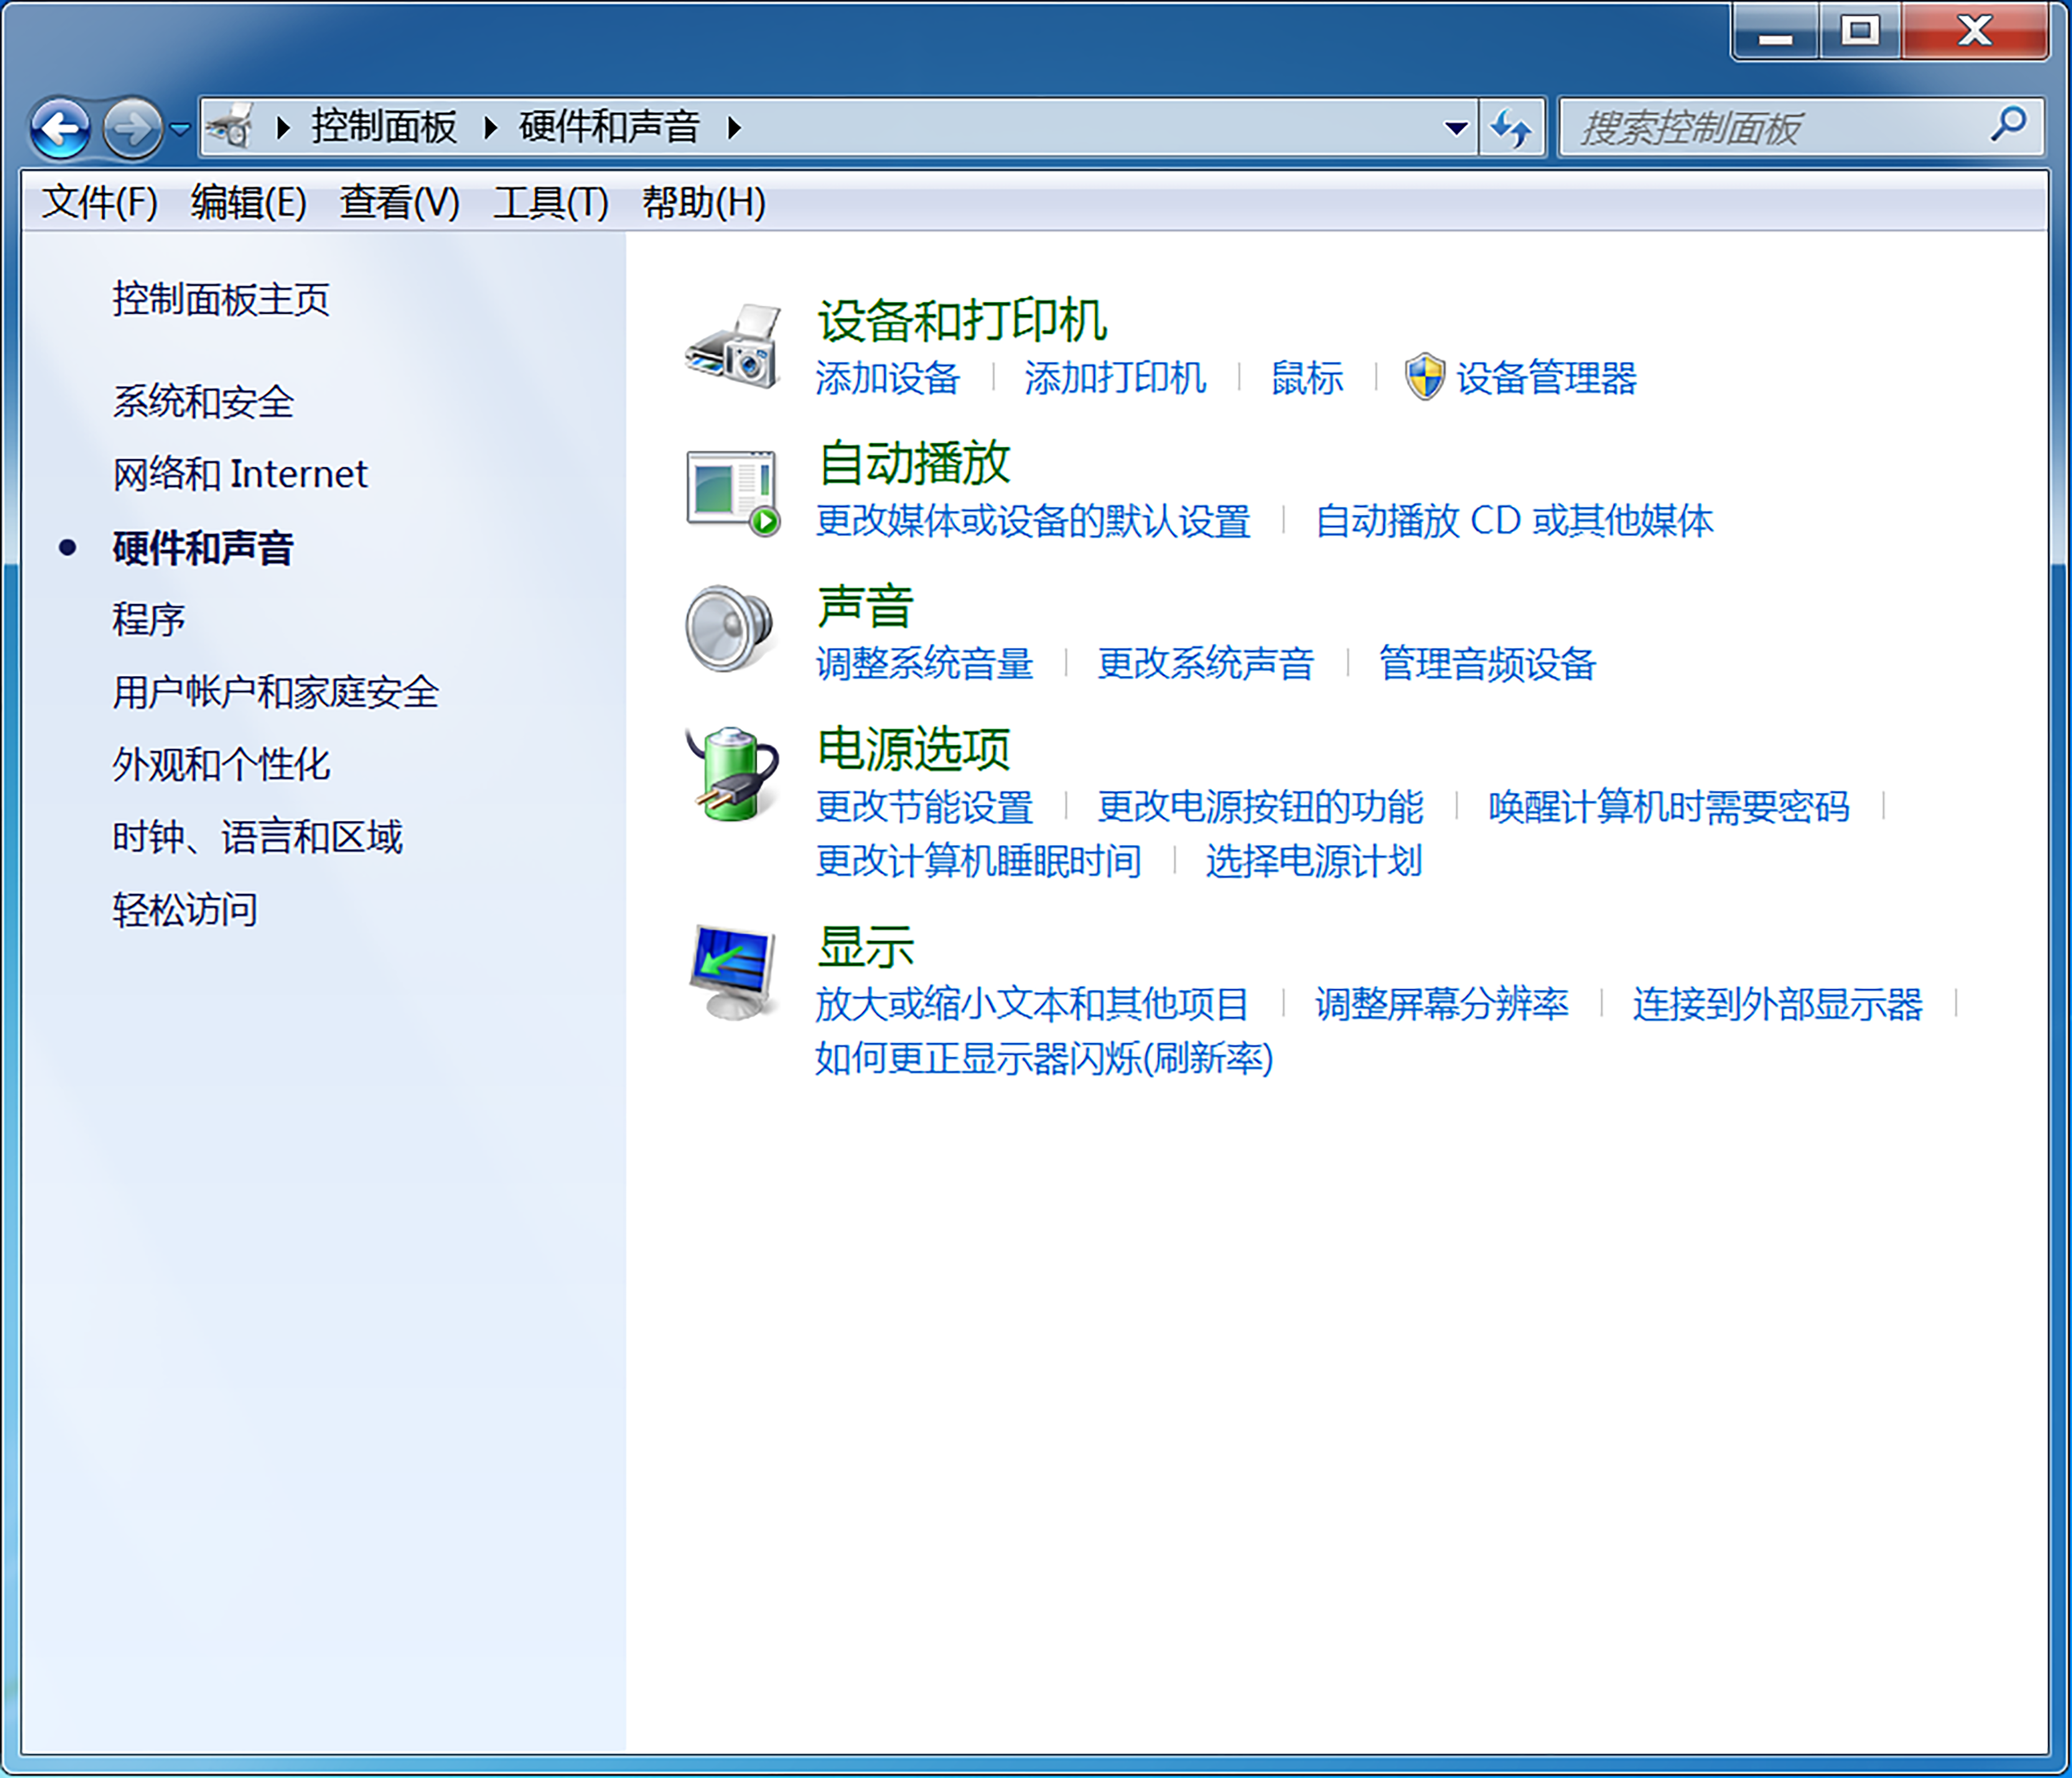Open the 查看(V) menu
The height and width of the screenshot is (1778, 2072).
[397, 203]
